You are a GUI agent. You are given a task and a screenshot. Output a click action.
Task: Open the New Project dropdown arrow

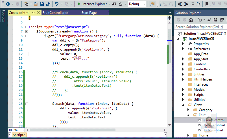(31, 4)
